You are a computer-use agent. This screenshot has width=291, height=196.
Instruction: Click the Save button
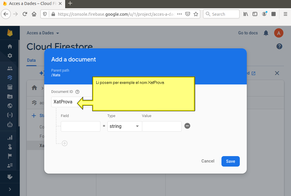pos(230,161)
